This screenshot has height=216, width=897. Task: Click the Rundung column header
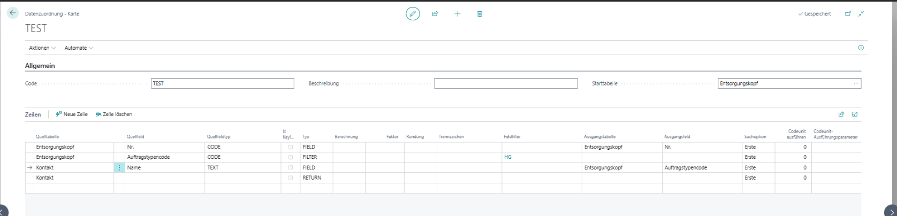[415, 137]
